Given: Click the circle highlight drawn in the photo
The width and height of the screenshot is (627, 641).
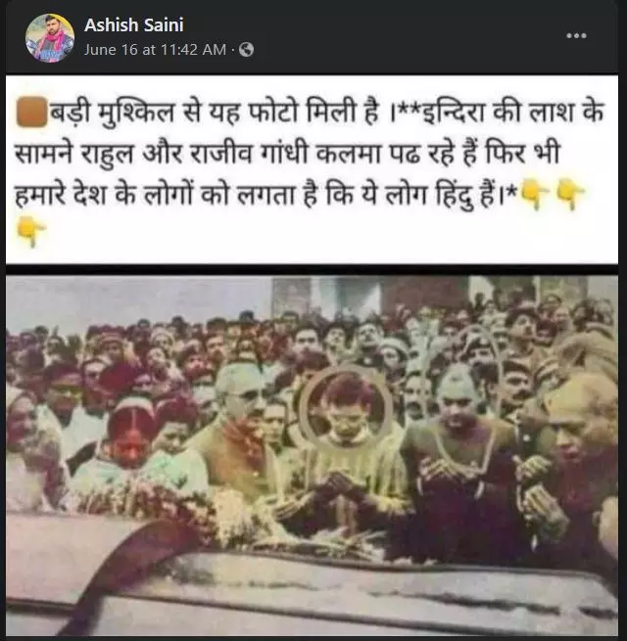Looking at the screenshot, I should pyautogui.click(x=345, y=406).
